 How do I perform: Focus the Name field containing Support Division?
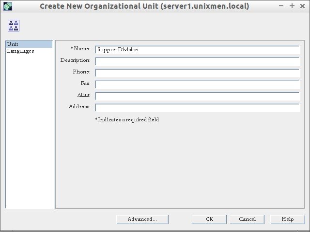tap(197, 50)
